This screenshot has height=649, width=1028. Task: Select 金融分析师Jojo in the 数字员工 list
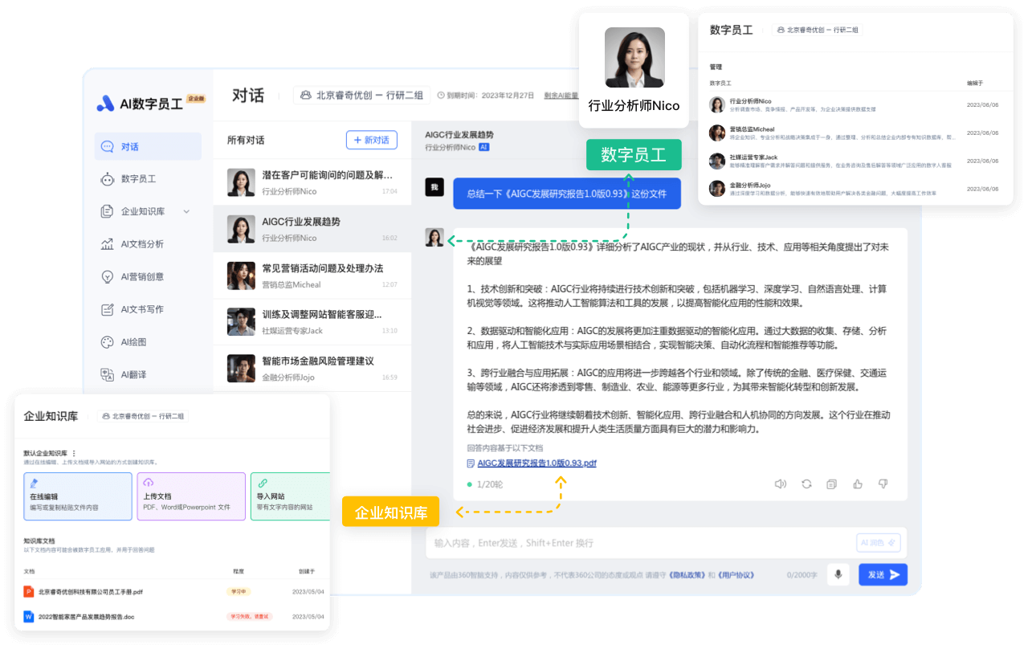click(855, 189)
